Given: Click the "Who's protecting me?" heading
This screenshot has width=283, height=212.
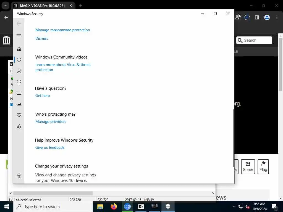Looking at the screenshot, I should [55, 114].
